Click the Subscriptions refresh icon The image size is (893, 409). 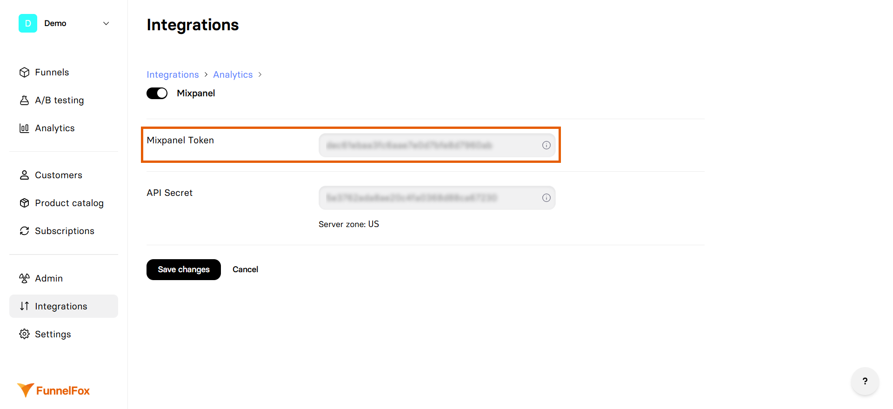click(x=24, y=231)
